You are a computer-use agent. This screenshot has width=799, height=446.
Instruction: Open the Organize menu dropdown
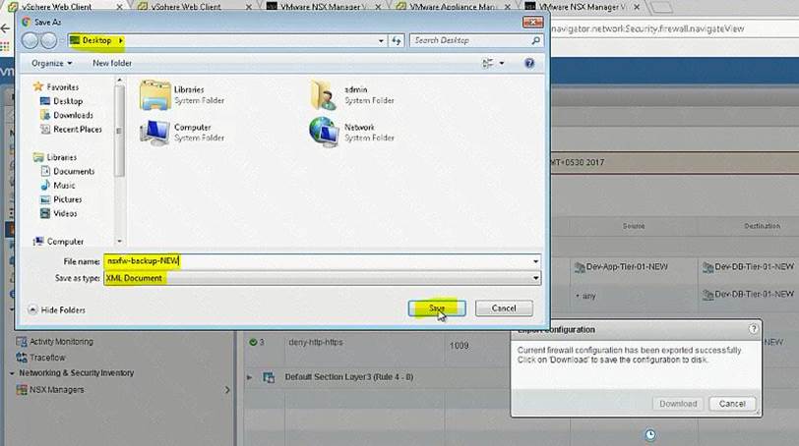pos(51,63)
